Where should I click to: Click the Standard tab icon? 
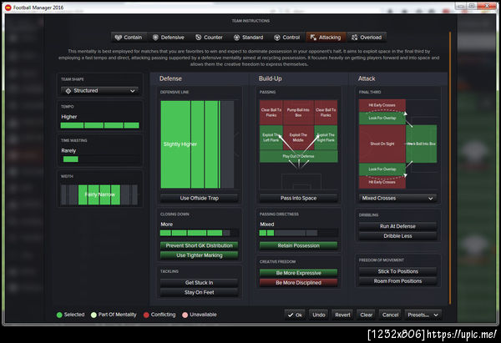pos(236,38)
